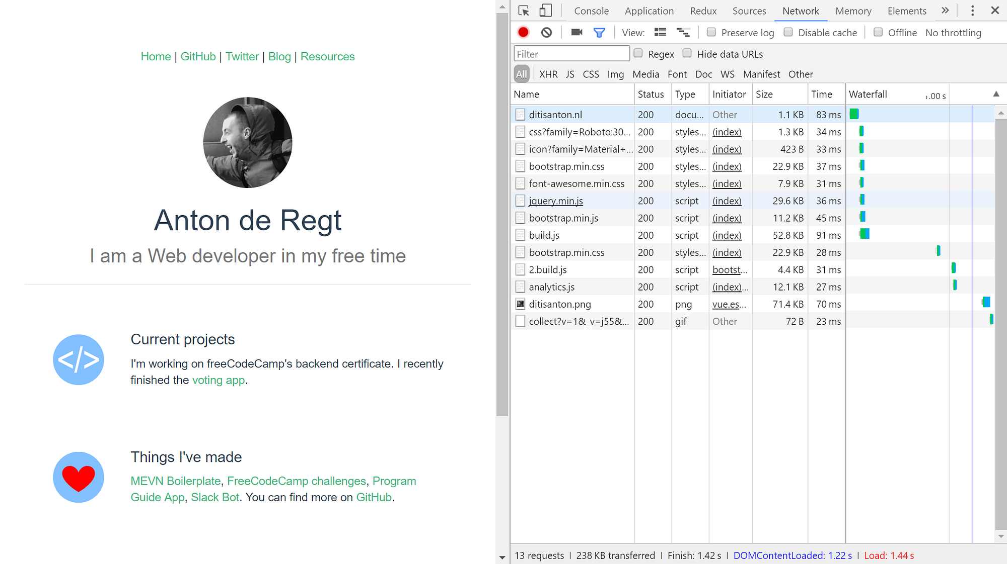Image resolution: width=1007 pixels, height=564 pixels.
Task: Select the inspect element cursor icon
Action: (524, 11)
